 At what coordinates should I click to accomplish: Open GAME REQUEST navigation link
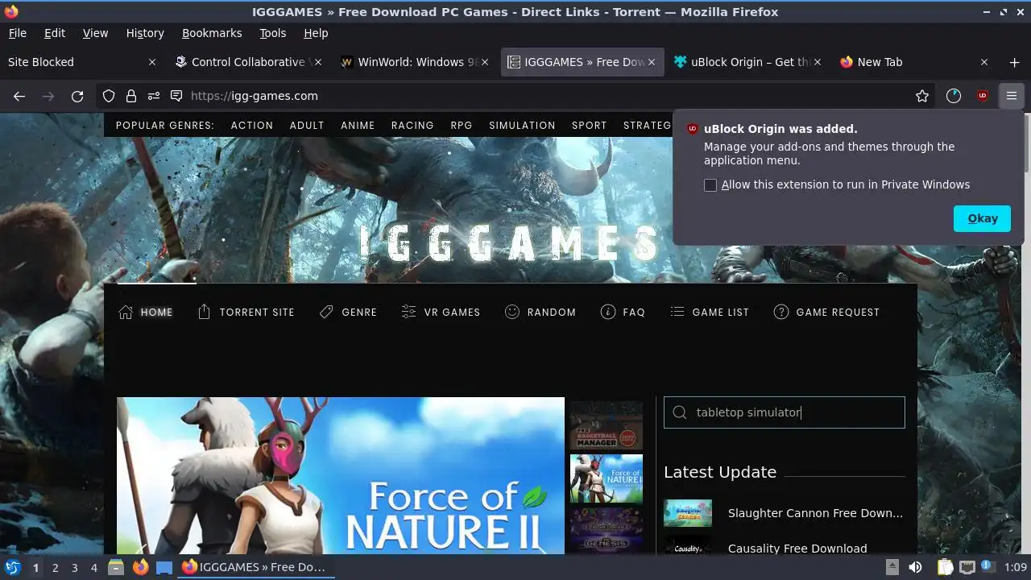pos(826,313)
